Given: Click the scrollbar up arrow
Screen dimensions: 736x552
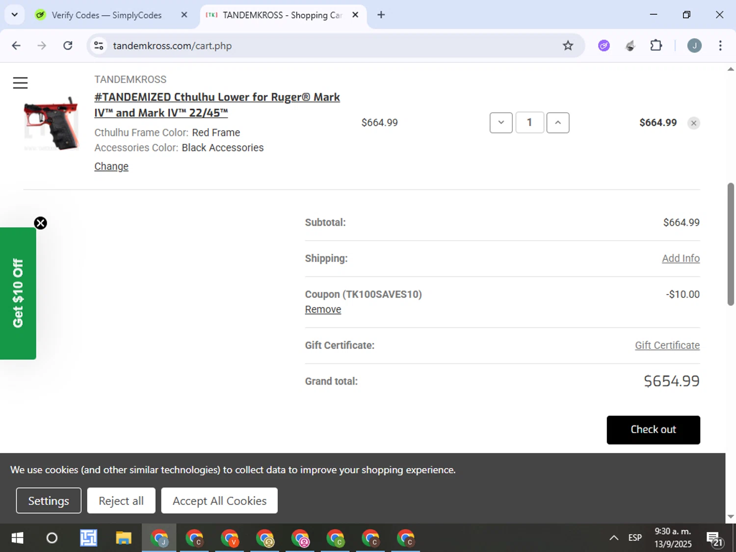Looking at the screenshot, I should click(731, 69).
